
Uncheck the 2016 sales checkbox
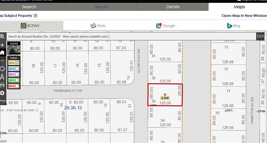pyautogui.click(x=17, y=63)
